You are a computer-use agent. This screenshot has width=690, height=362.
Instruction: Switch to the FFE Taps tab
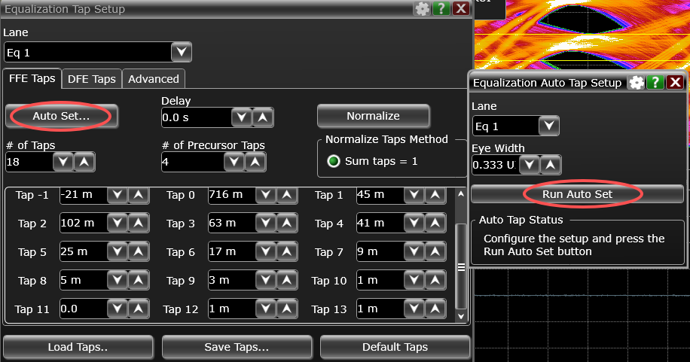32,79
